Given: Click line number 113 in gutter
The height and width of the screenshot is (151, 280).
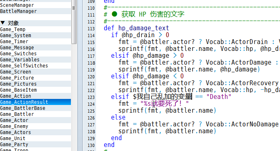Looking at the screenshot, I should click(x=91, y=29).
